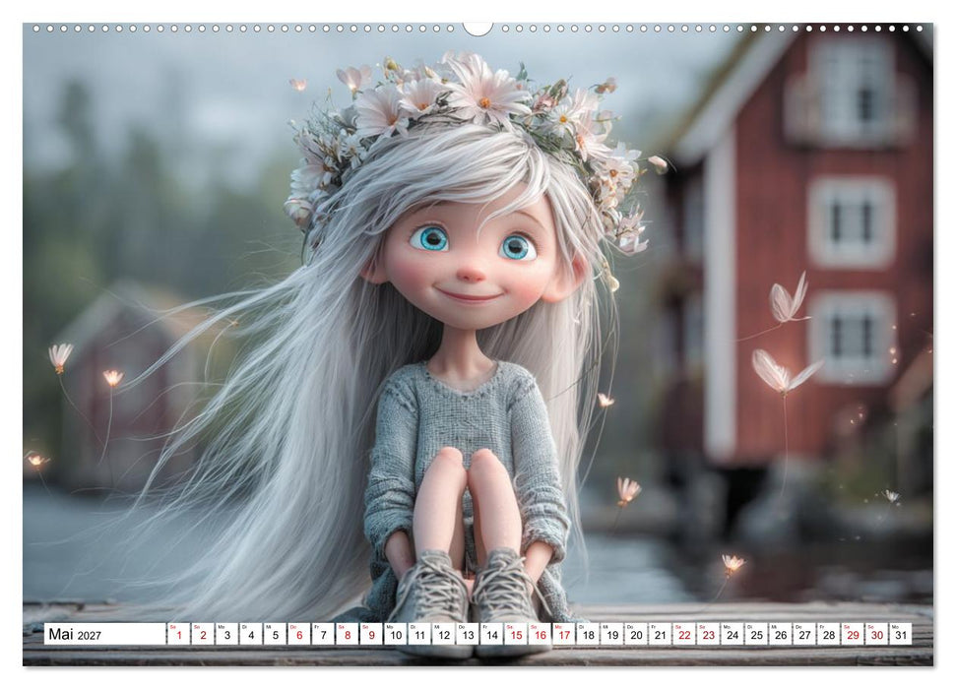Screen dimensions: 956x689
Task: Choose day 19 in the calendar strip
Action: (x=612, y=634)
